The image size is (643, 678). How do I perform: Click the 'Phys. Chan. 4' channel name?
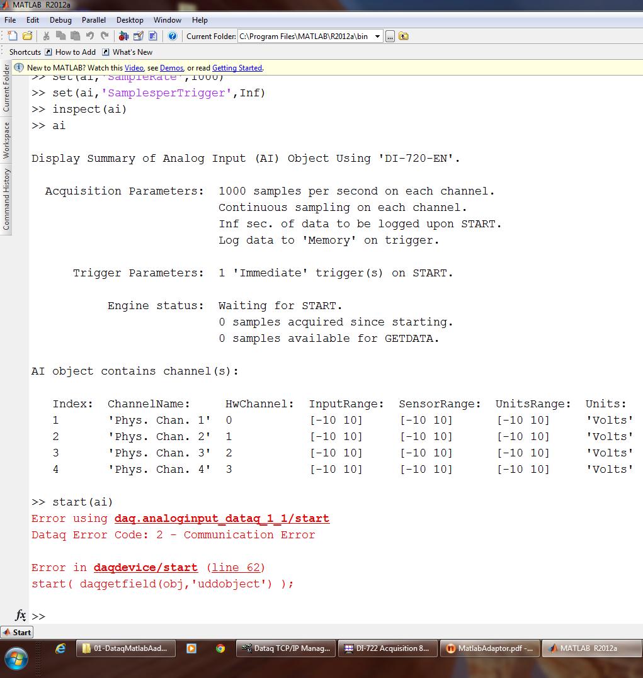pos(159,470)
